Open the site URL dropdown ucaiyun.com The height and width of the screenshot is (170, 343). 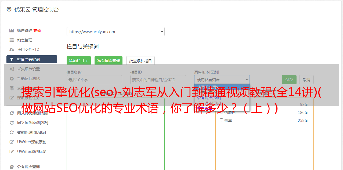click(115, 32)
